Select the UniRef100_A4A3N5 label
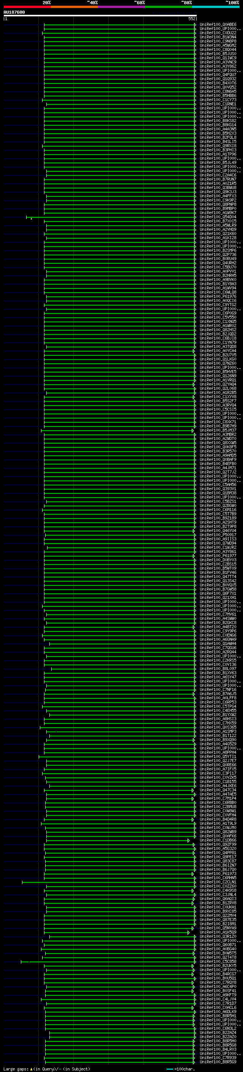This screenshot has height=1072, width=243. pos(218,129)
